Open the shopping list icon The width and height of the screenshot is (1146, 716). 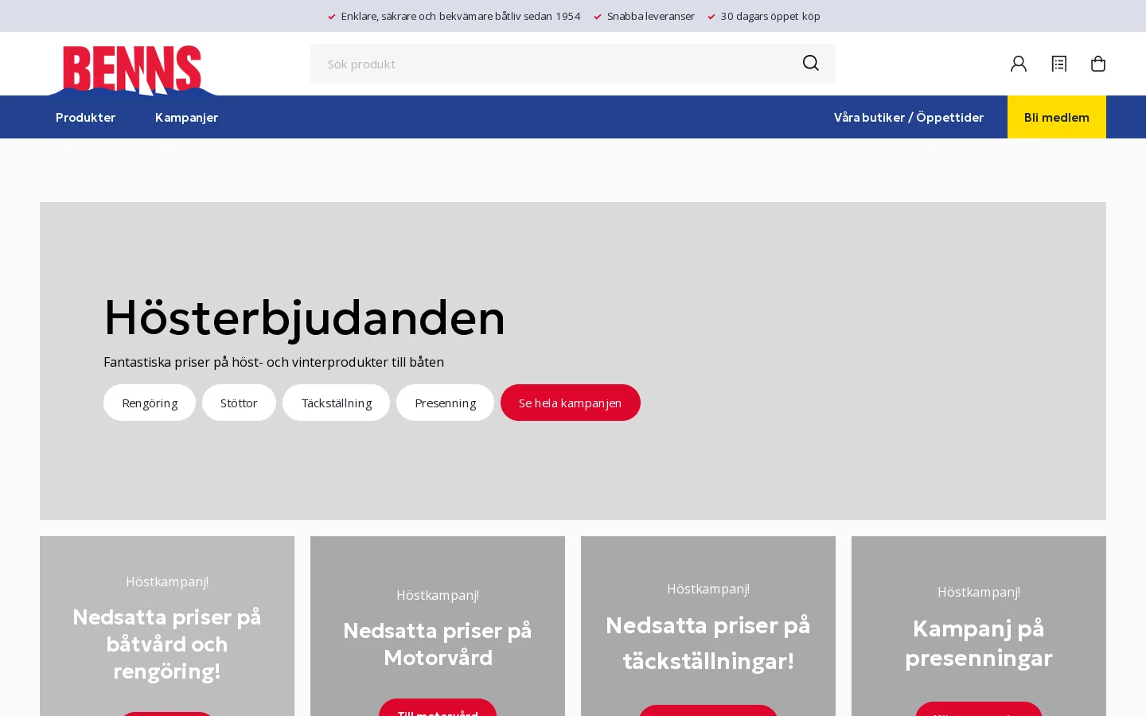tap(1058, 64)
